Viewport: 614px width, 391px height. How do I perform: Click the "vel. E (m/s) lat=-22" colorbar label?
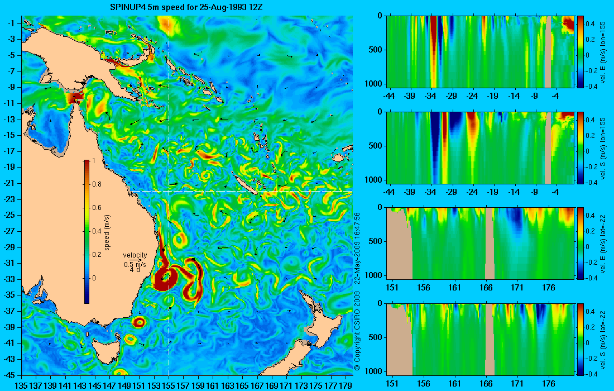(603, 244)
